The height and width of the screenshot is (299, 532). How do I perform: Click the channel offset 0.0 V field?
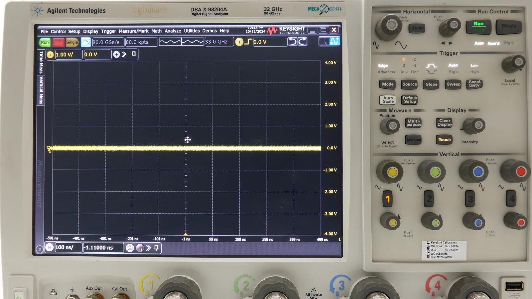coord(97,55)
